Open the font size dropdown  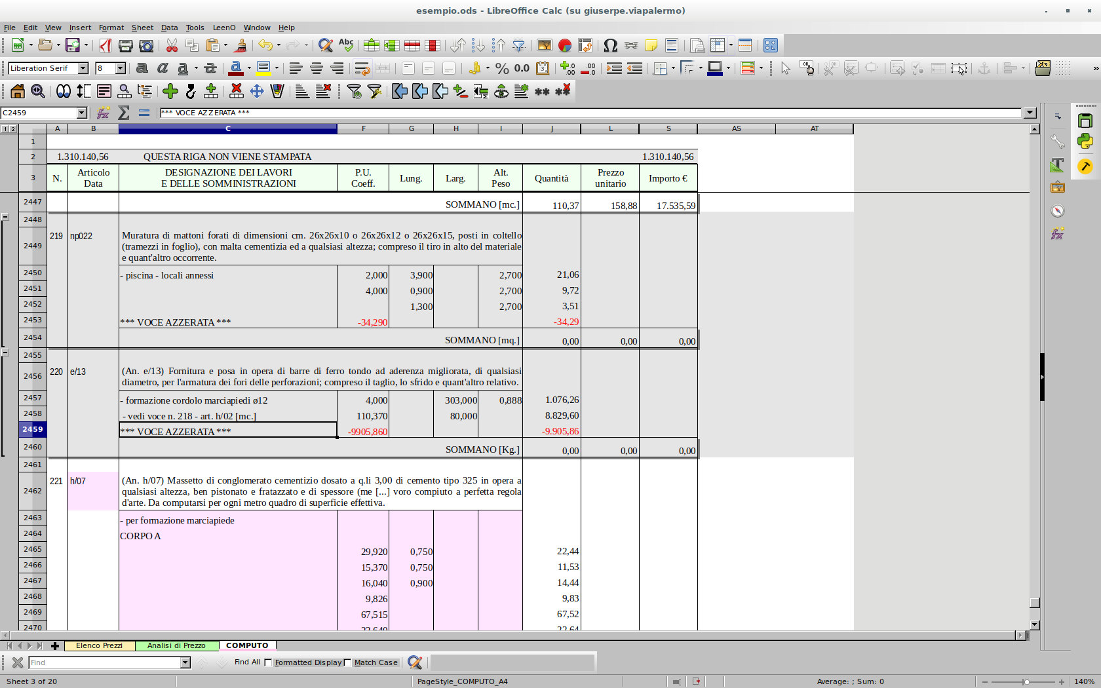[121, 68]
